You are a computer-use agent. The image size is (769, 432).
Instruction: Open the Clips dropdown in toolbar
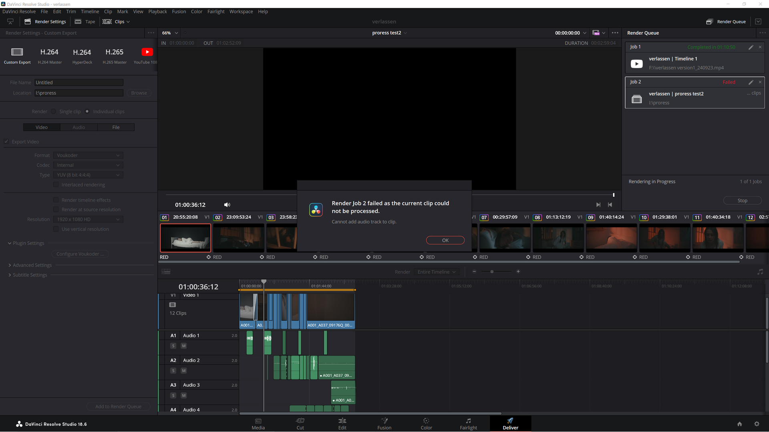116,22
